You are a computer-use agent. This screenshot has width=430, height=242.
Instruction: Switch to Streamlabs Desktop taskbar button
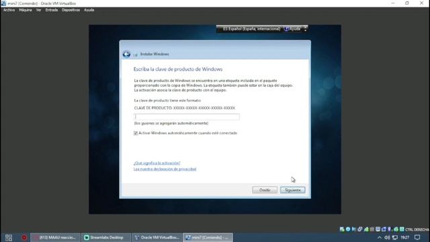(x=105, y=237)
